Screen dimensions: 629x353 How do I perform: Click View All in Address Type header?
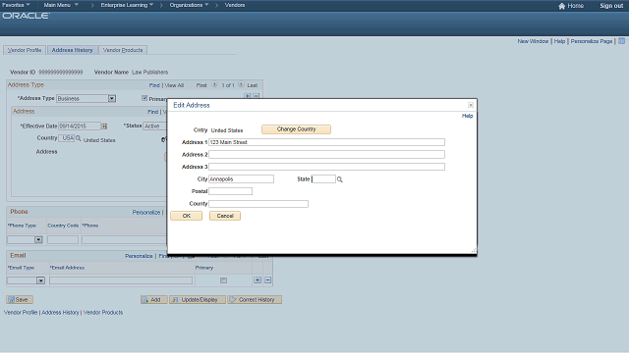coord(174,85)
